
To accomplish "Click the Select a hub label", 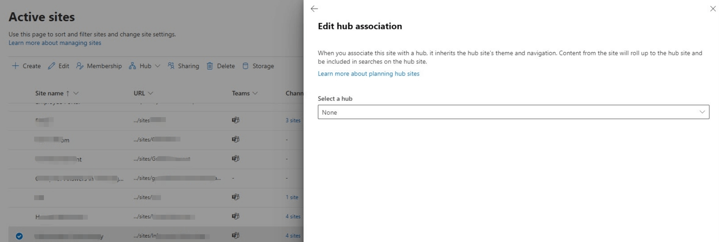I will pos(335,98).
